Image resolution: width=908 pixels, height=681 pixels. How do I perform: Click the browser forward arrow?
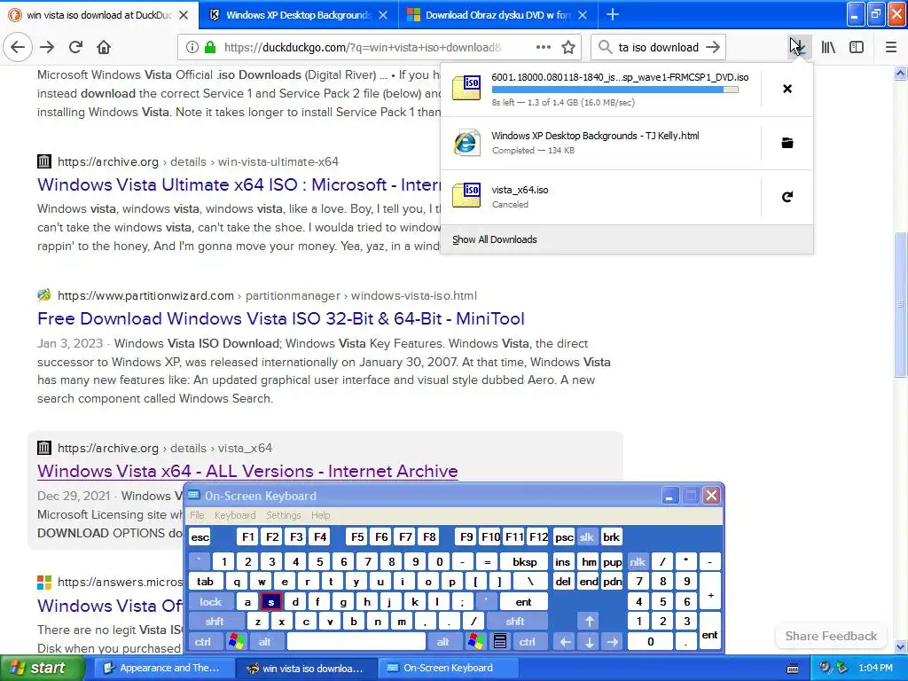coord(47,48)
